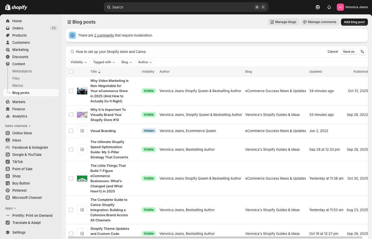This screenshot has height=239, width=372.
Task: Select the Why Video Marketing post checkbox
Action: pos(71,91)
